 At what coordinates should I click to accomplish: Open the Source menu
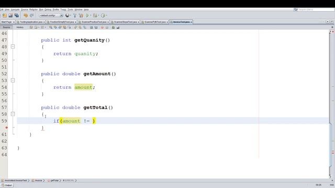25,9
